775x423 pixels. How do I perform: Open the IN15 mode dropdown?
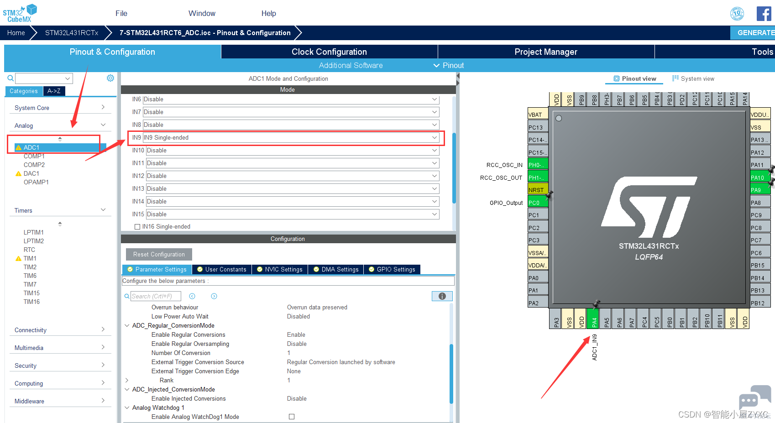[x=293, y=214]
